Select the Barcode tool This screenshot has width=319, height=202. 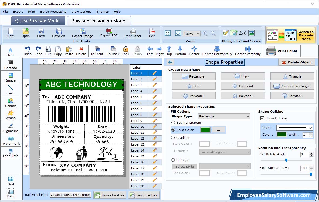[x=11, y=65]
